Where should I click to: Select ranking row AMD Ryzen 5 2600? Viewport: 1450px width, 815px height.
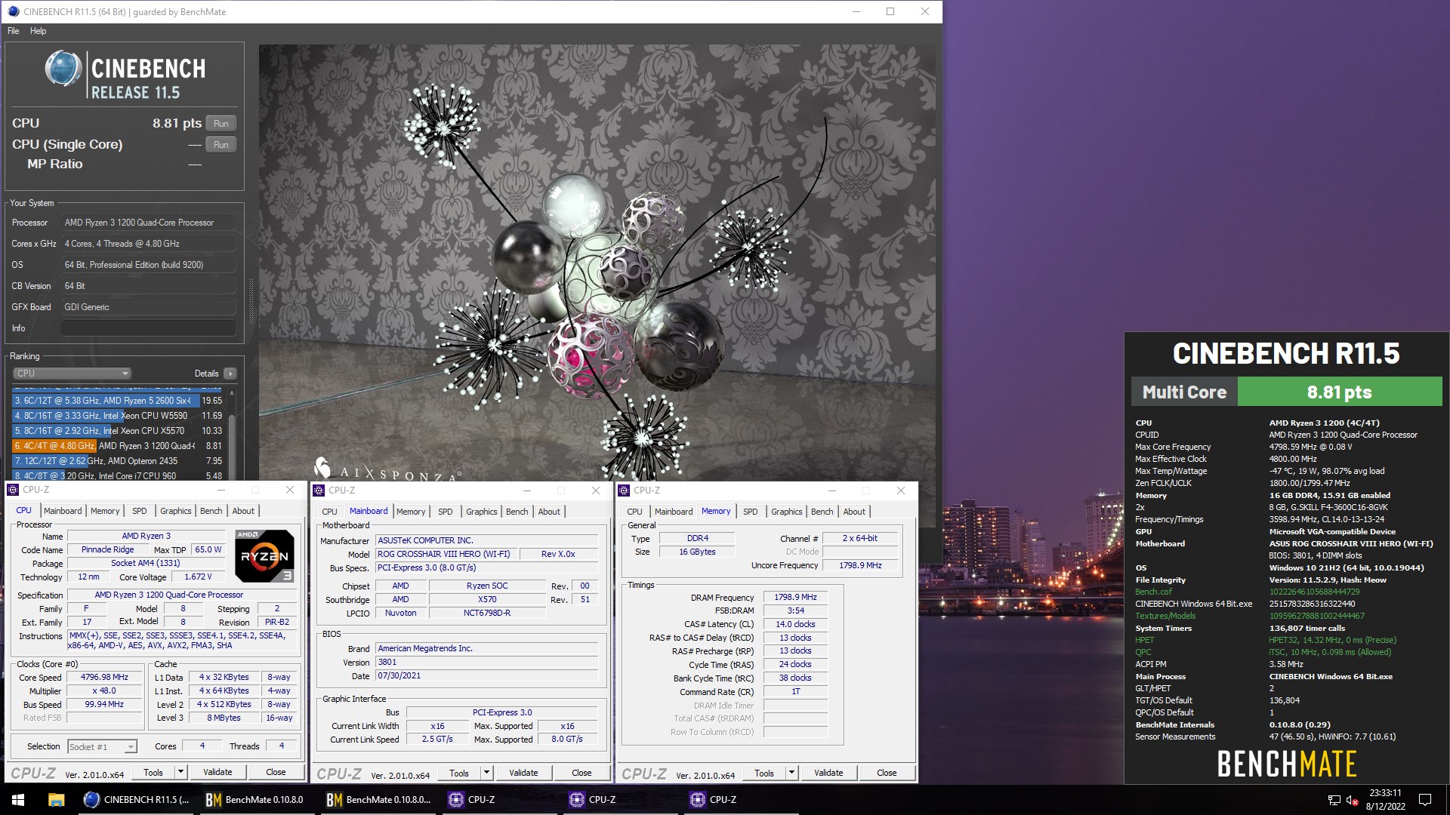point(118,401)
